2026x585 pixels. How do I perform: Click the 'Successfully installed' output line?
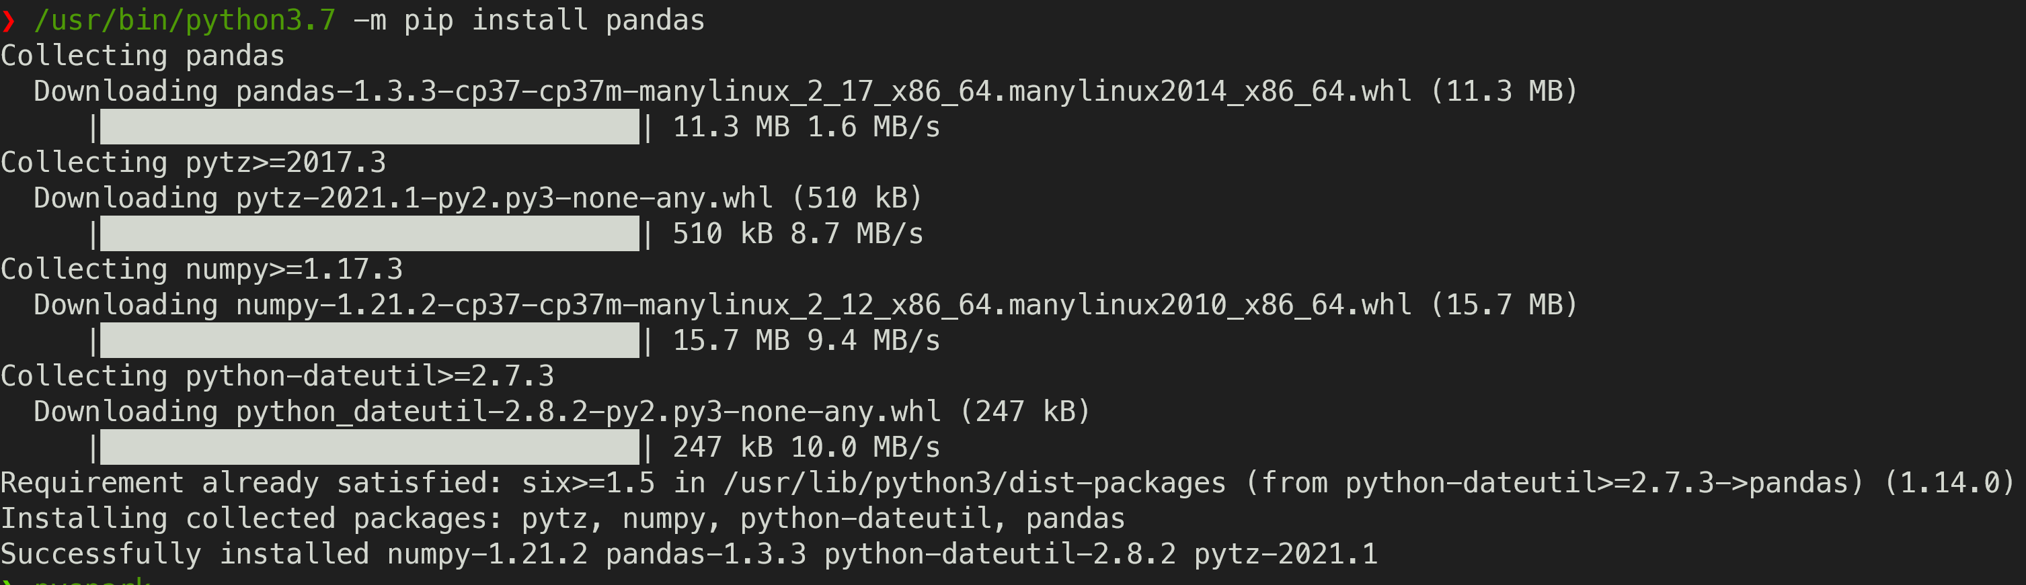pyautogui.click(x=688, y=555)
